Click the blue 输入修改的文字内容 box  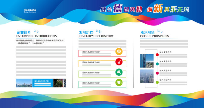point(42,83)
